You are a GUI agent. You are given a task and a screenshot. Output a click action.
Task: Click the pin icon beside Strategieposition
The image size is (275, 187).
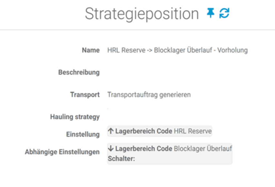coord(210,14)
